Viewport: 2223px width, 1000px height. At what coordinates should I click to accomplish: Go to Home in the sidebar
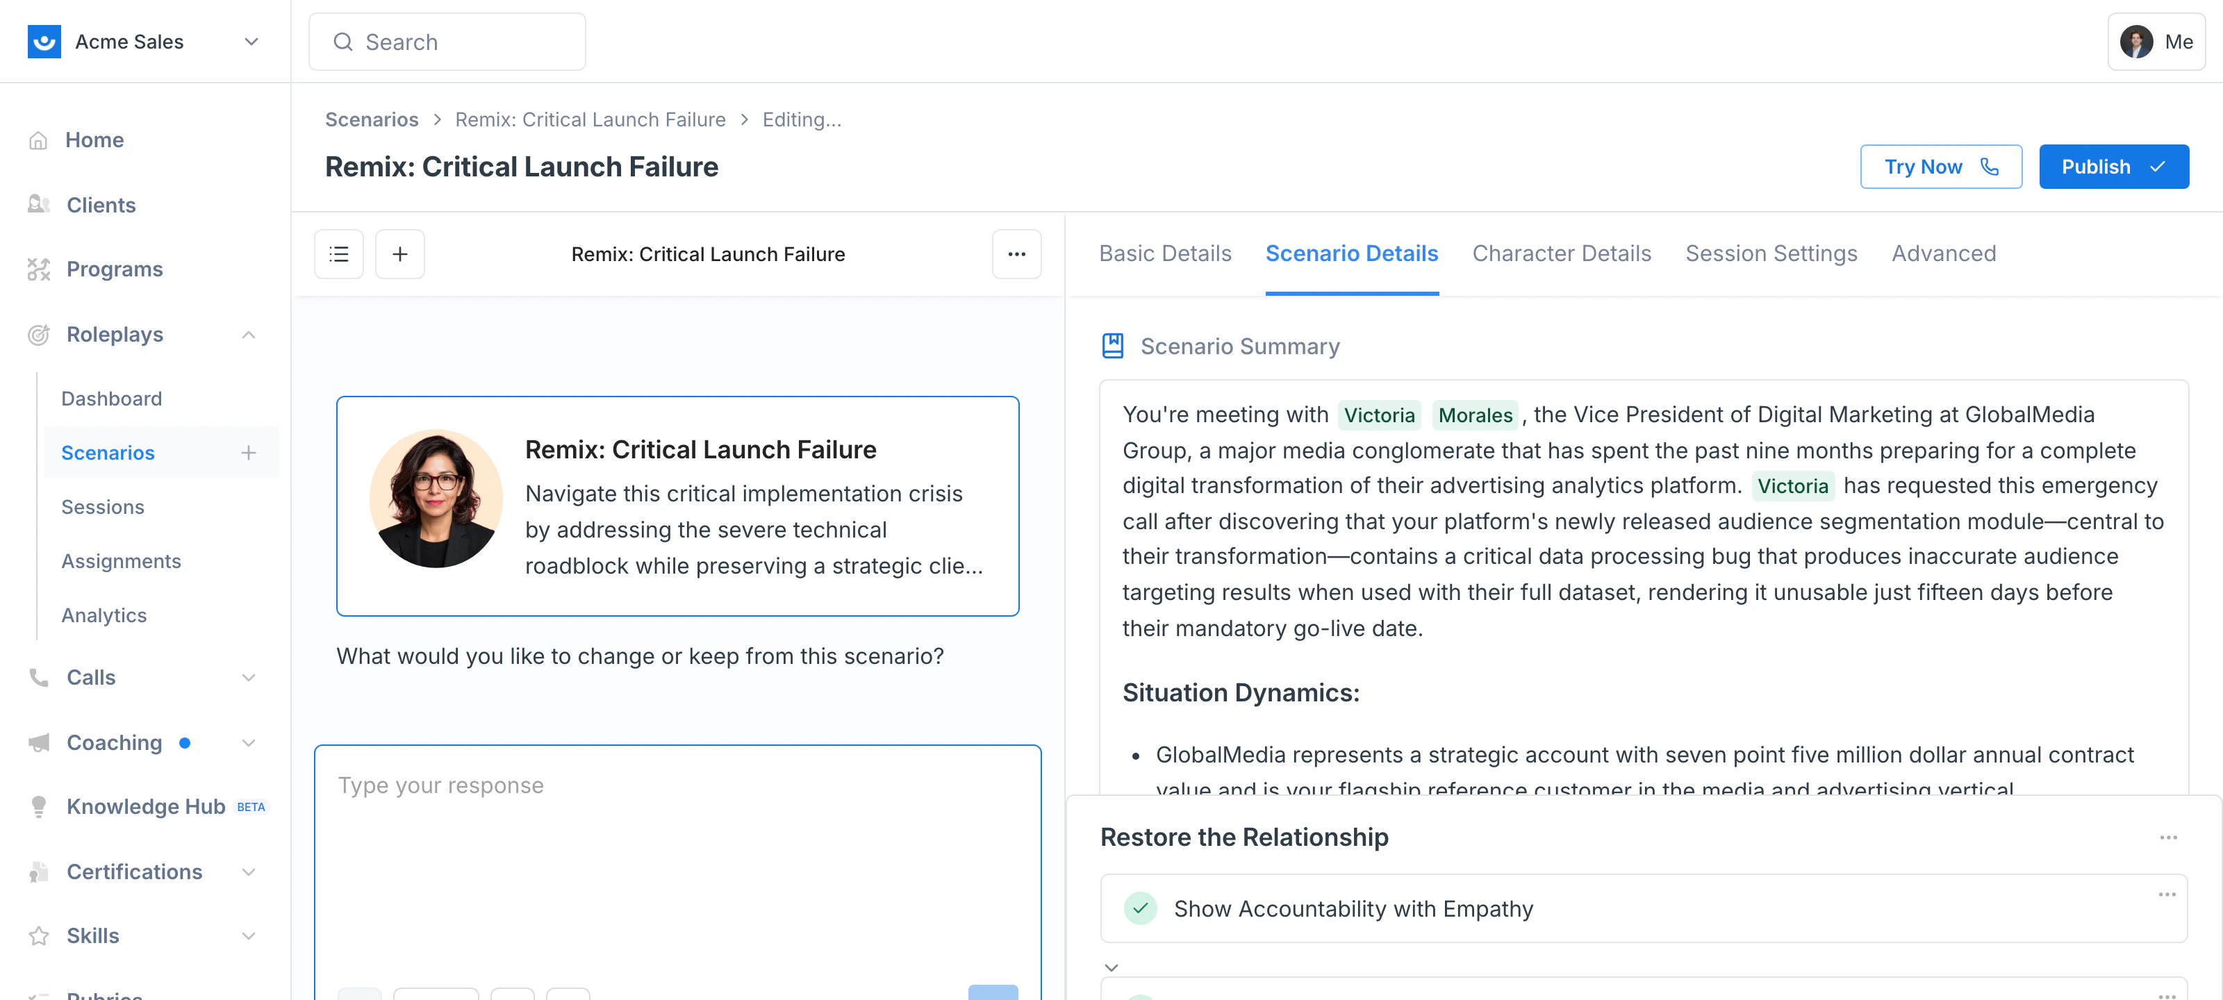[94, 140]
